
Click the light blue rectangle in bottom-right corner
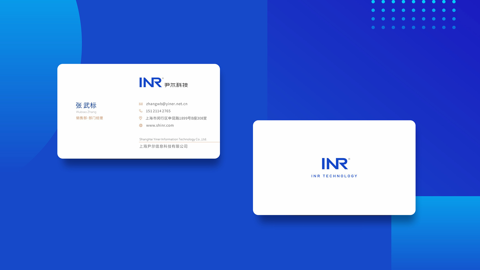tap(436, 233)
